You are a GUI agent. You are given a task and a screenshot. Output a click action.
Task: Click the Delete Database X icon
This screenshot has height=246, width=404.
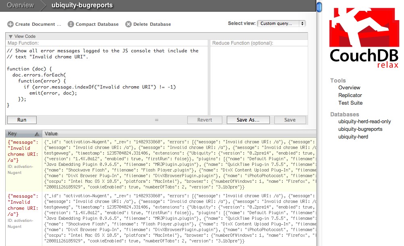pos(128,24)
